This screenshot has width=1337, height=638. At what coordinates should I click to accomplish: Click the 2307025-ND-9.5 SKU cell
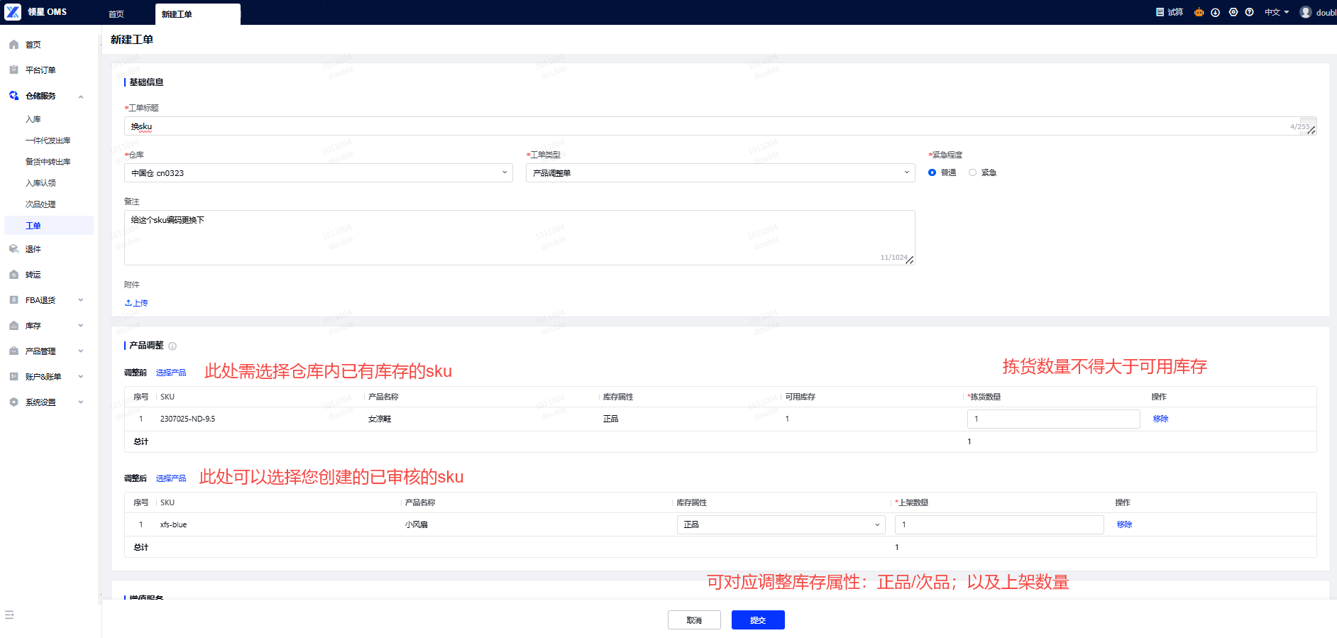coord(187,419)
